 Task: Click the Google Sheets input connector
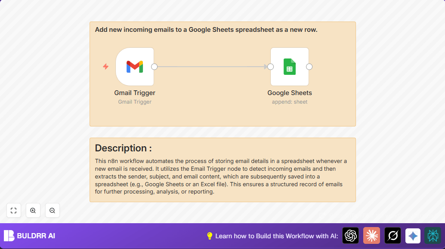[270, 67]
